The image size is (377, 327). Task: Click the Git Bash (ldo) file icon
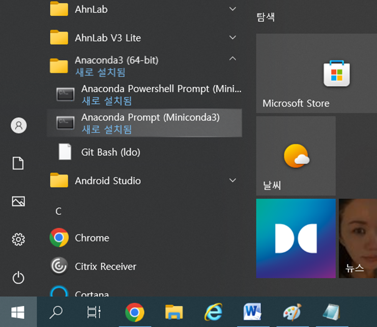[x=65, y=152]
